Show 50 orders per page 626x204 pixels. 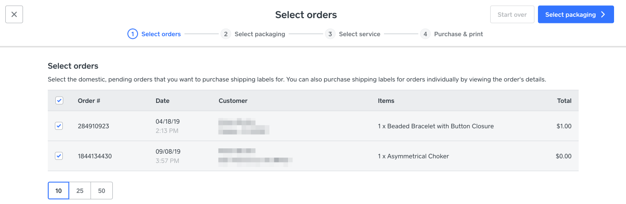pyautogui.click(x=102, y=191)
